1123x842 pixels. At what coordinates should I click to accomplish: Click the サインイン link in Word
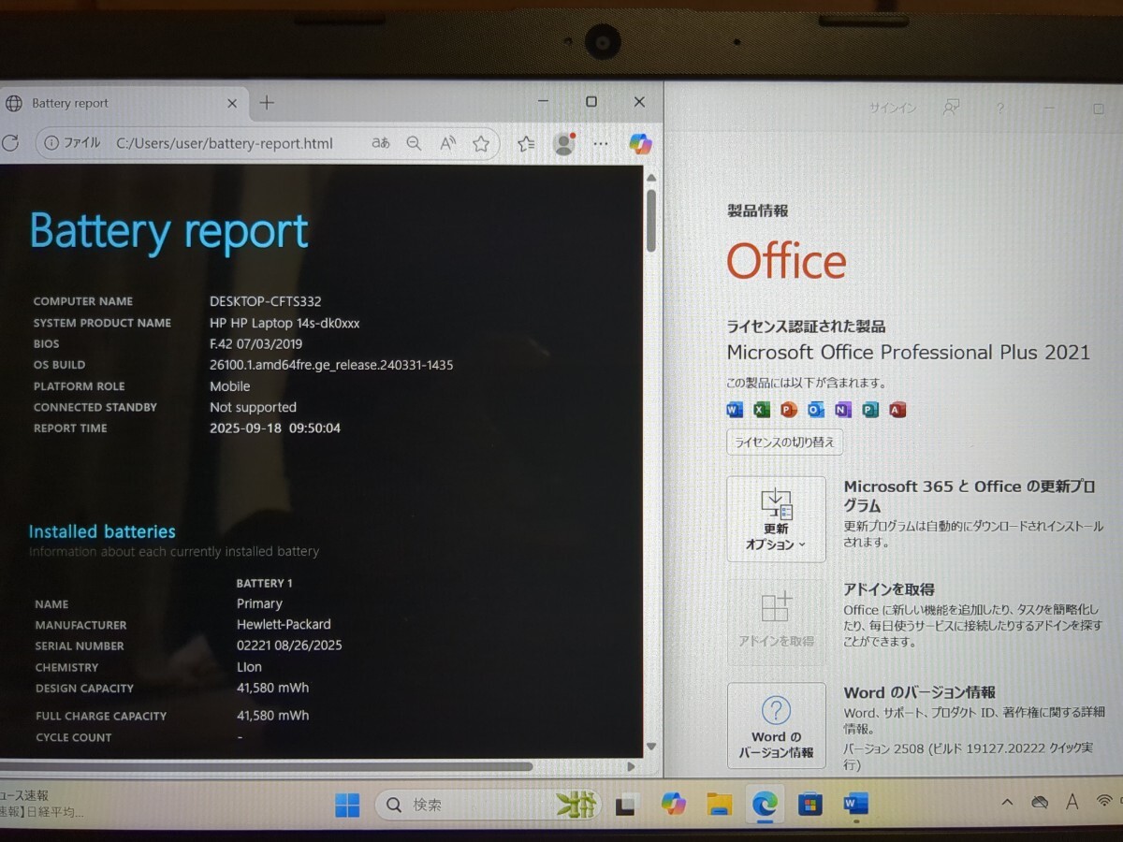point(893,108)
